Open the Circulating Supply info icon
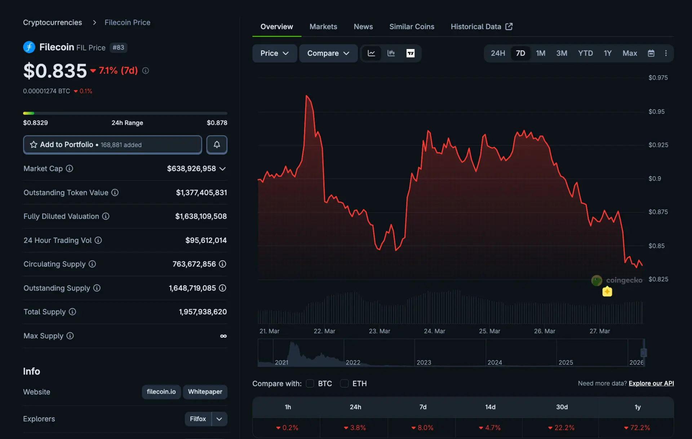This screenshot has height=439, width=692. tap(92, 264)
